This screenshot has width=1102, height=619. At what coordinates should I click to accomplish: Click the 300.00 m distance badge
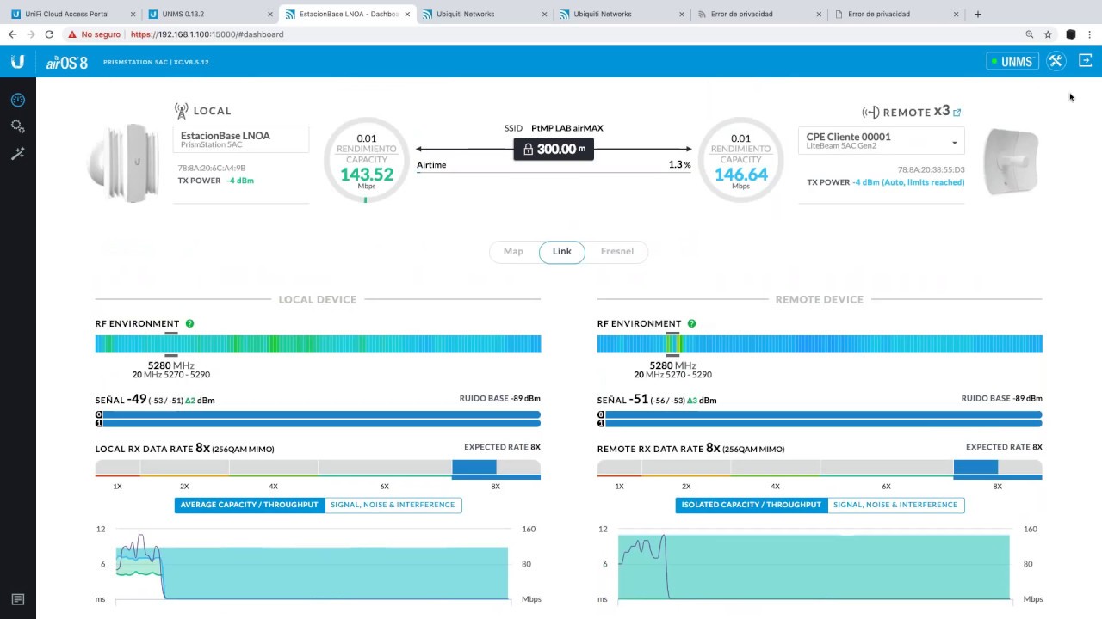pyautogui.click(x=554, y=149)
